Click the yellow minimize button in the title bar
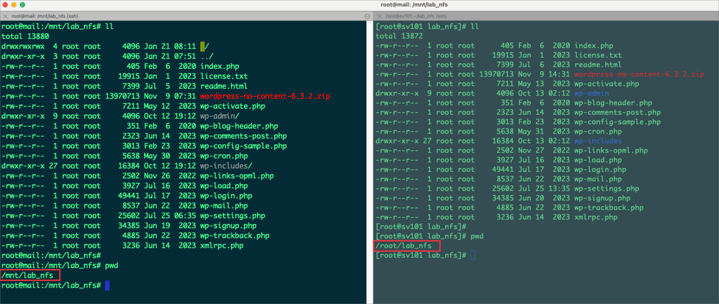 [x=13, y=4]
